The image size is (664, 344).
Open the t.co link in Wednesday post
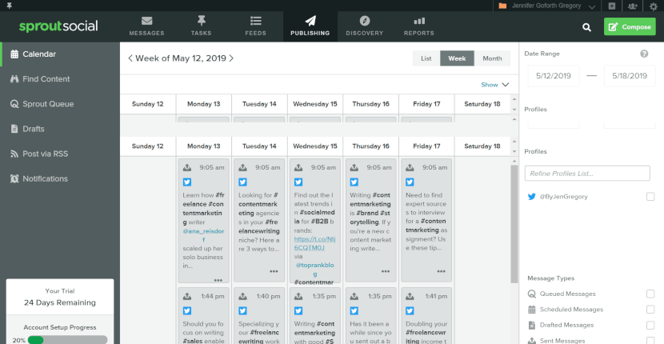click(314, 243)
